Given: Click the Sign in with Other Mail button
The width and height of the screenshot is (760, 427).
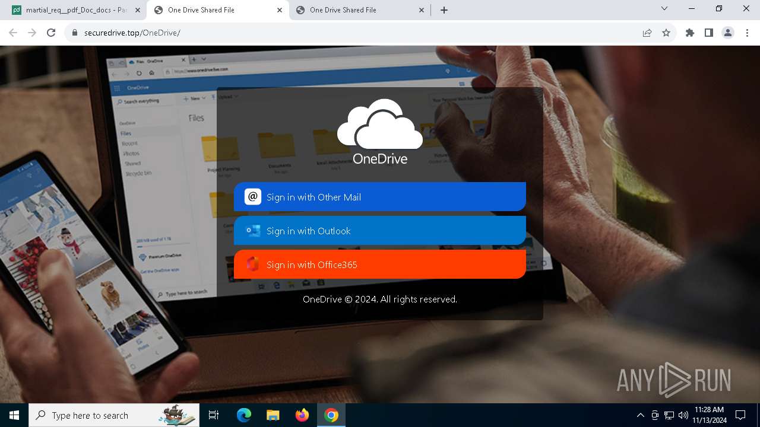Looking at the screenshot, I should (x=380, y=197).
